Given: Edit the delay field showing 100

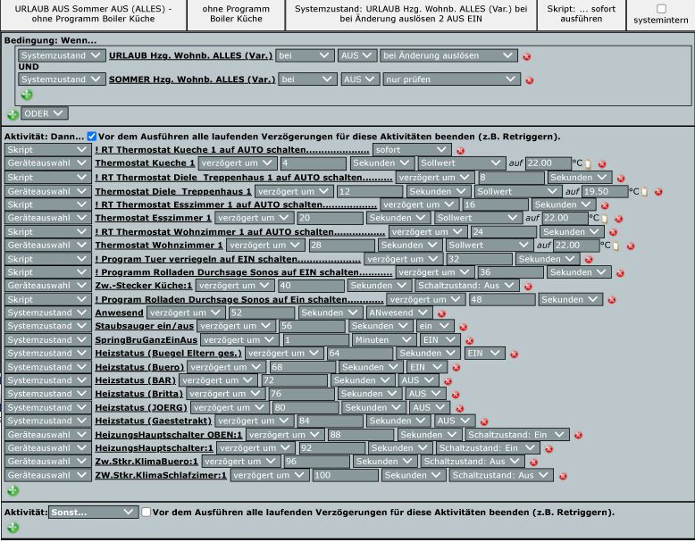Looking at the screenshot, I should [346, 475].
